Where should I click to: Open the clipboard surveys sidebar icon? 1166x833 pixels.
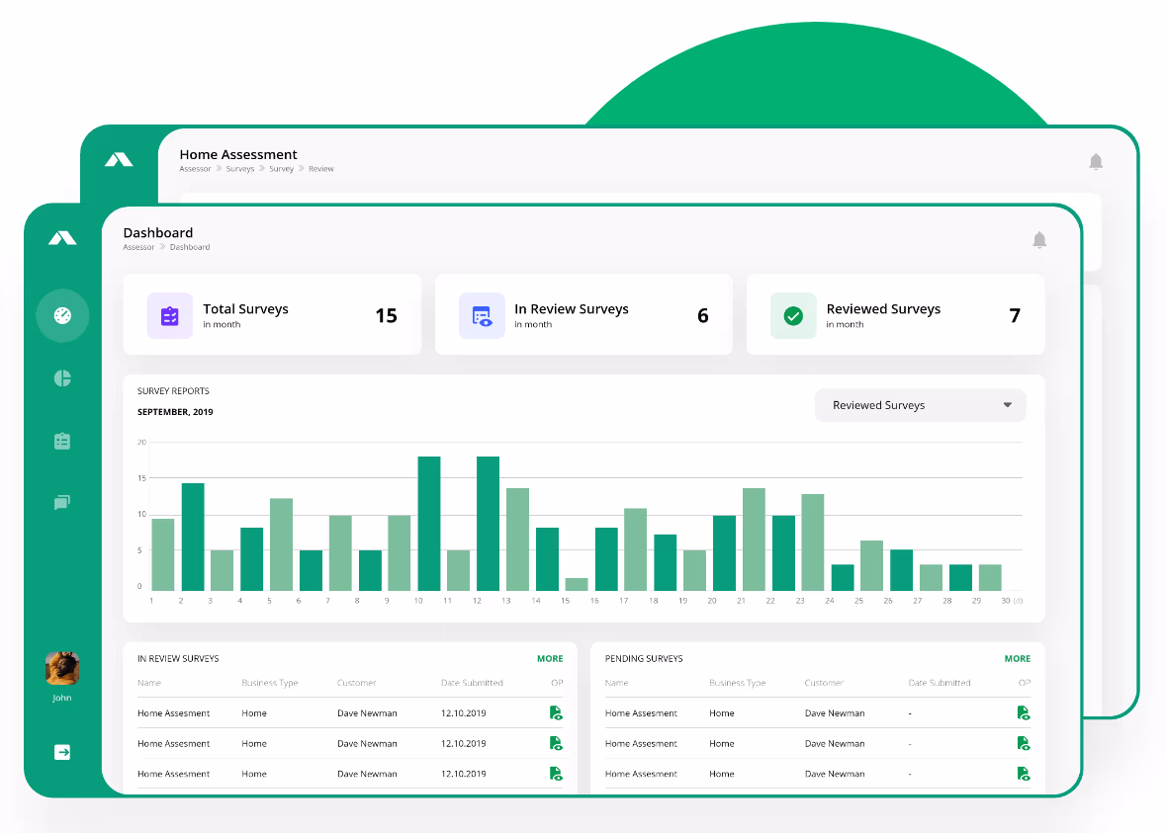[x=62, y=441]
